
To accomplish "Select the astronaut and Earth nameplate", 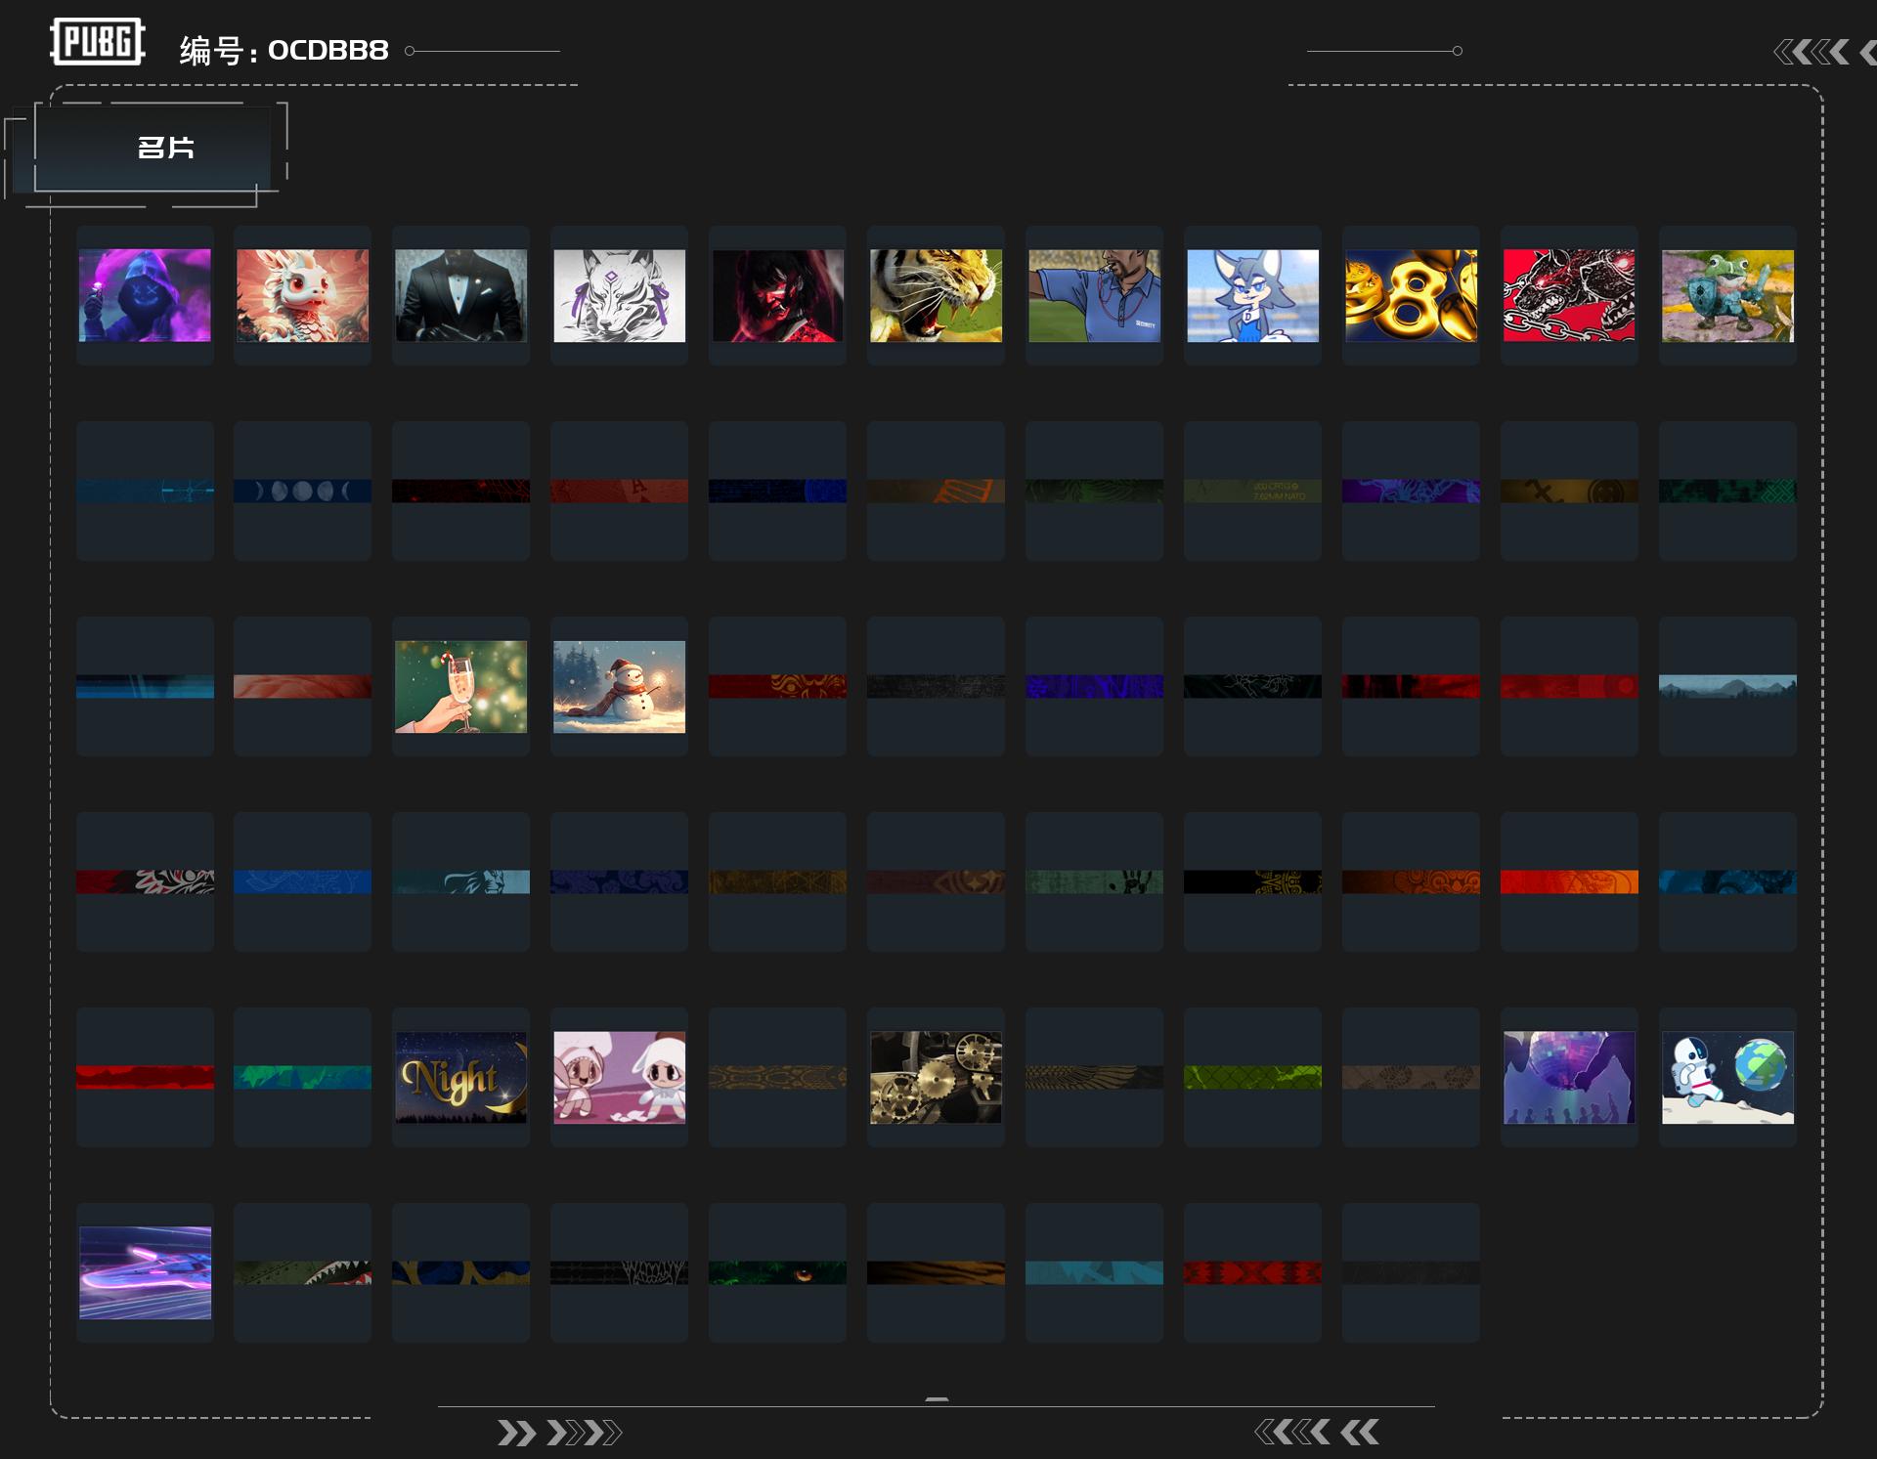I will [x=1727, y=1077].
